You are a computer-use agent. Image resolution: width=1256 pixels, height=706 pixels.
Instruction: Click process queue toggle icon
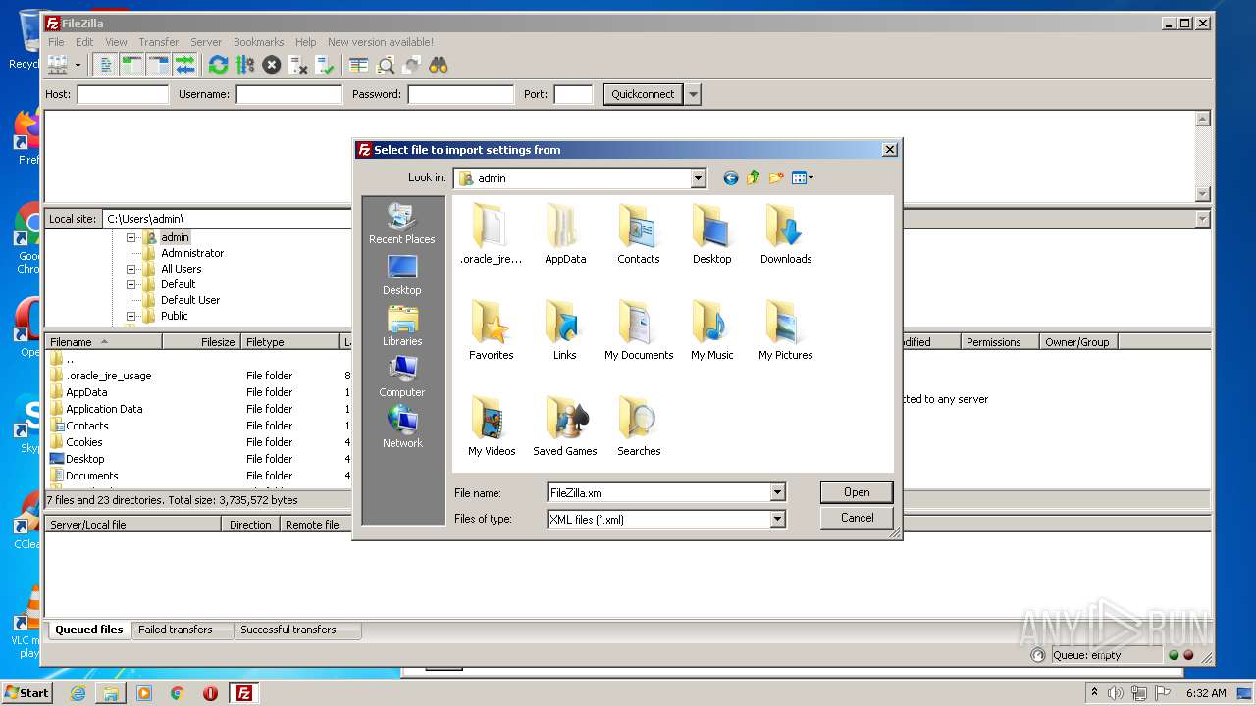pos(245,65)
